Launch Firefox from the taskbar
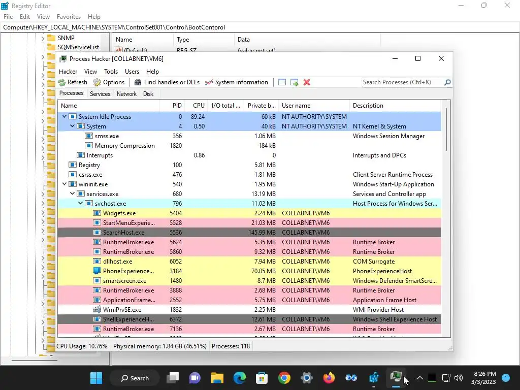 click(x=329, y=378)
